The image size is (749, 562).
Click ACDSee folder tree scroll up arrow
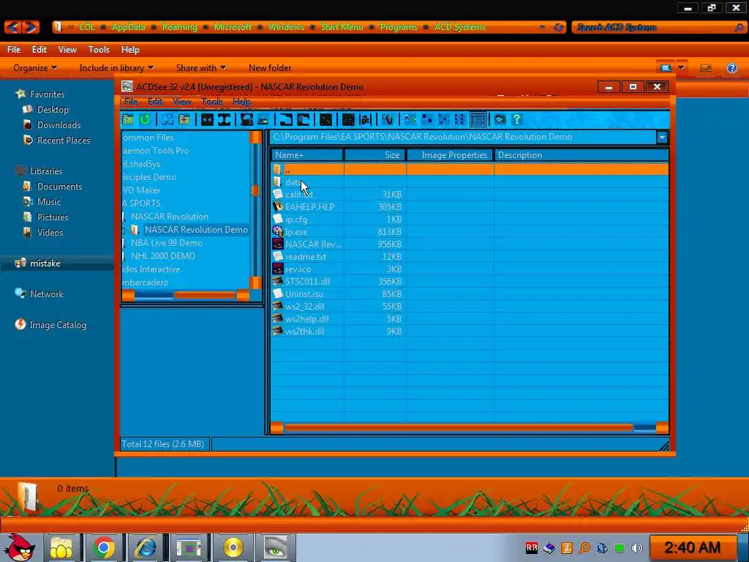[255, 137]
